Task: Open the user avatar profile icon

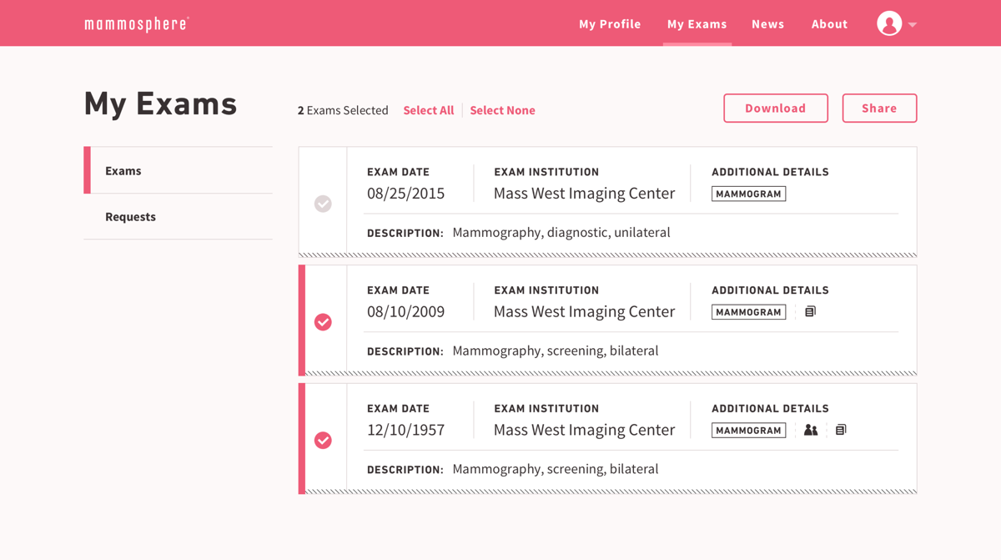Action: click(x=889, y=23)
